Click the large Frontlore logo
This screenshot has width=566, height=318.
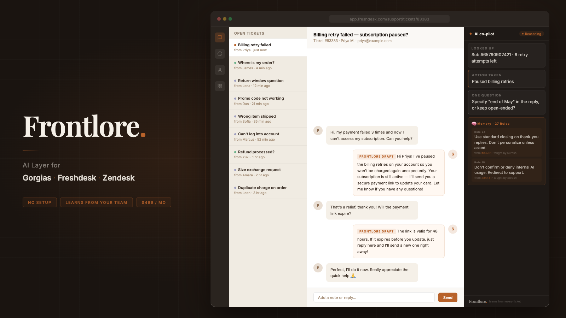click(x=84, y=126)
